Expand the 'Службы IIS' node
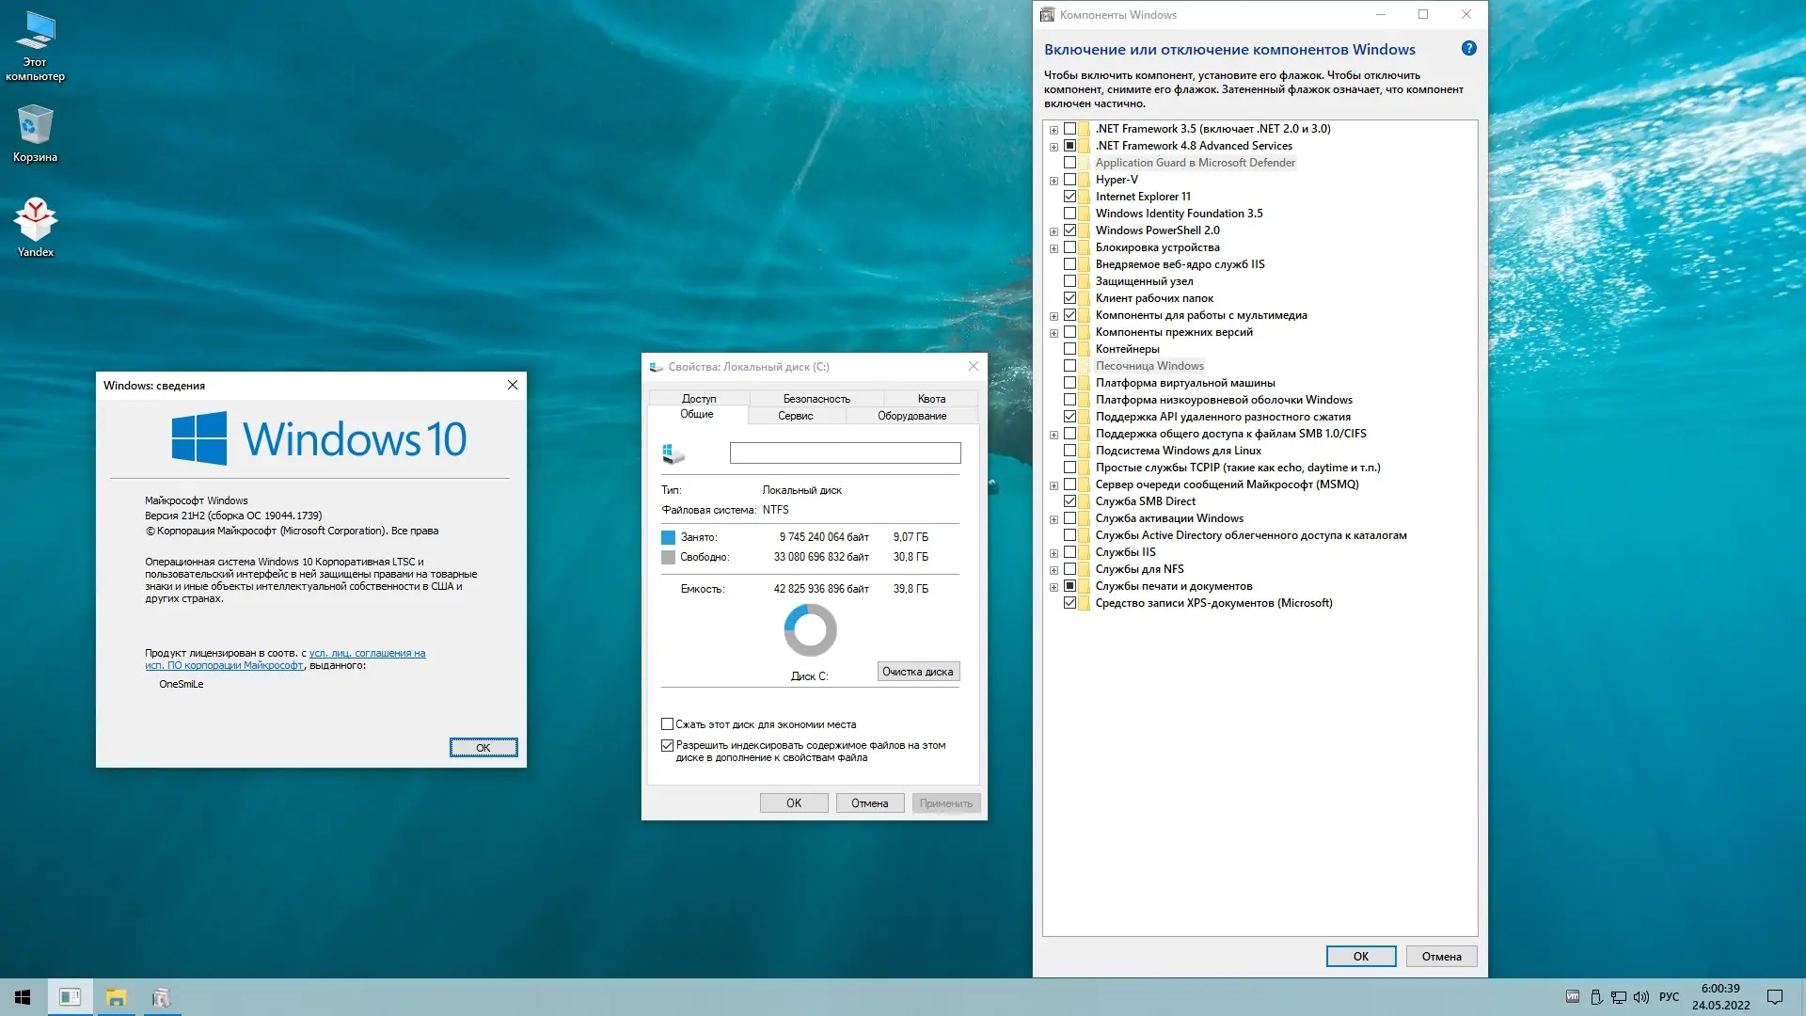This screenshot has height=1016, width=1806. pos(1053,553)
